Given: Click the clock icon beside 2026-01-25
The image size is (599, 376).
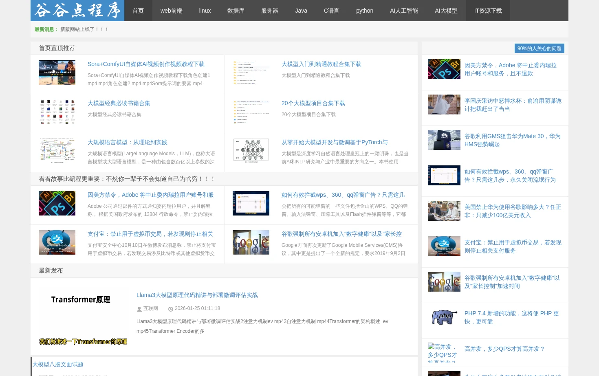Looking at the screenshot, I should click(x=171, y=309).
